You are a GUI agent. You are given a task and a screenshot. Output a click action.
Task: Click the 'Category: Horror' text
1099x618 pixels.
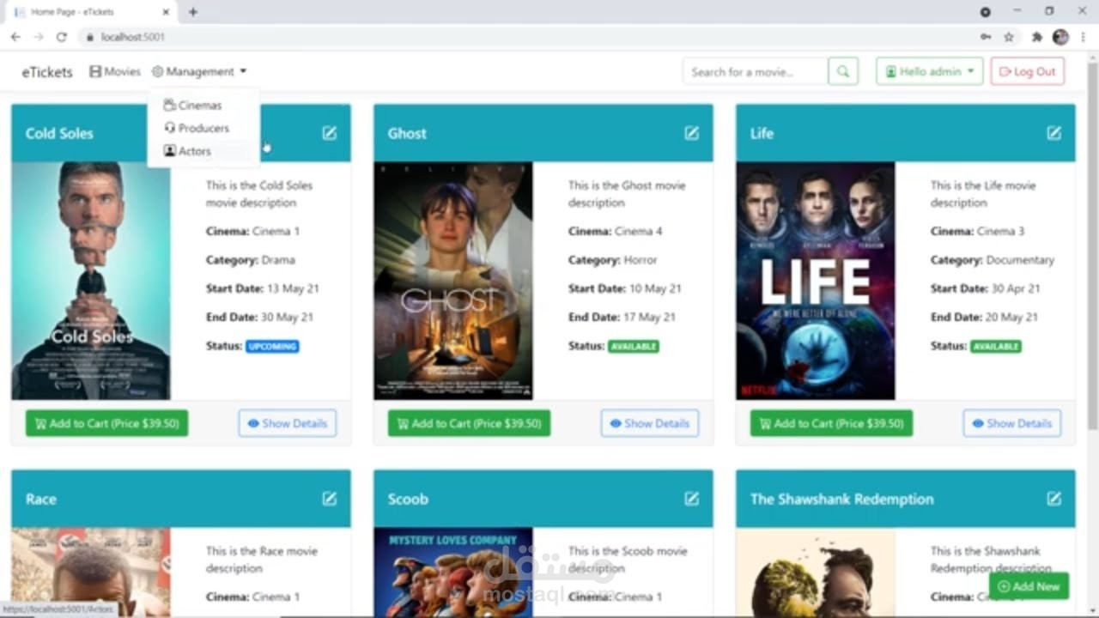(x=613, y=259)
